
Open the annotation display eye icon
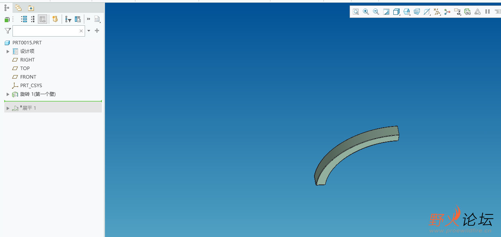click(457, 12)
